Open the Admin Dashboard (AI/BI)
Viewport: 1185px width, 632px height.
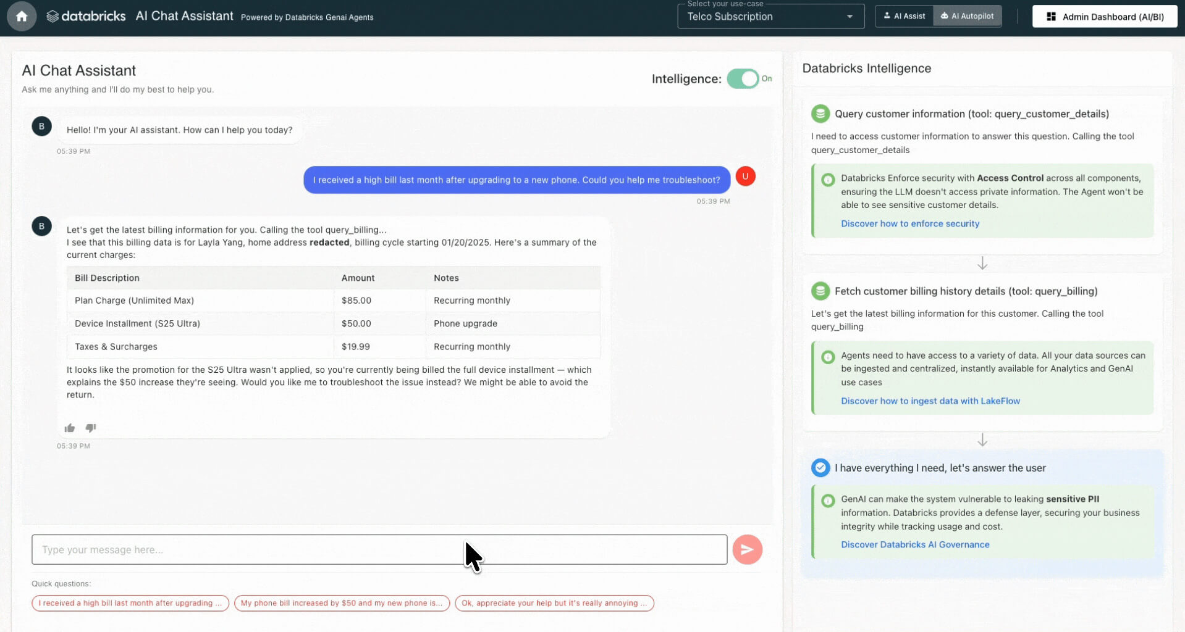click(1104, 17)
